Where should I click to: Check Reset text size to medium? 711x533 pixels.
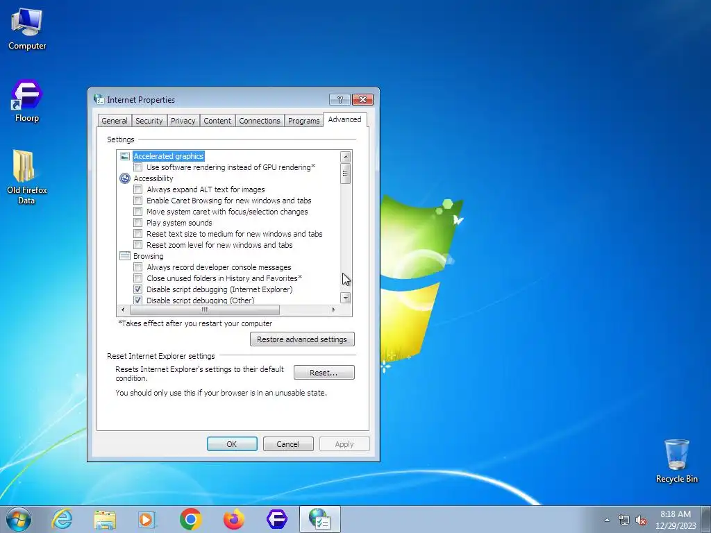138,234
